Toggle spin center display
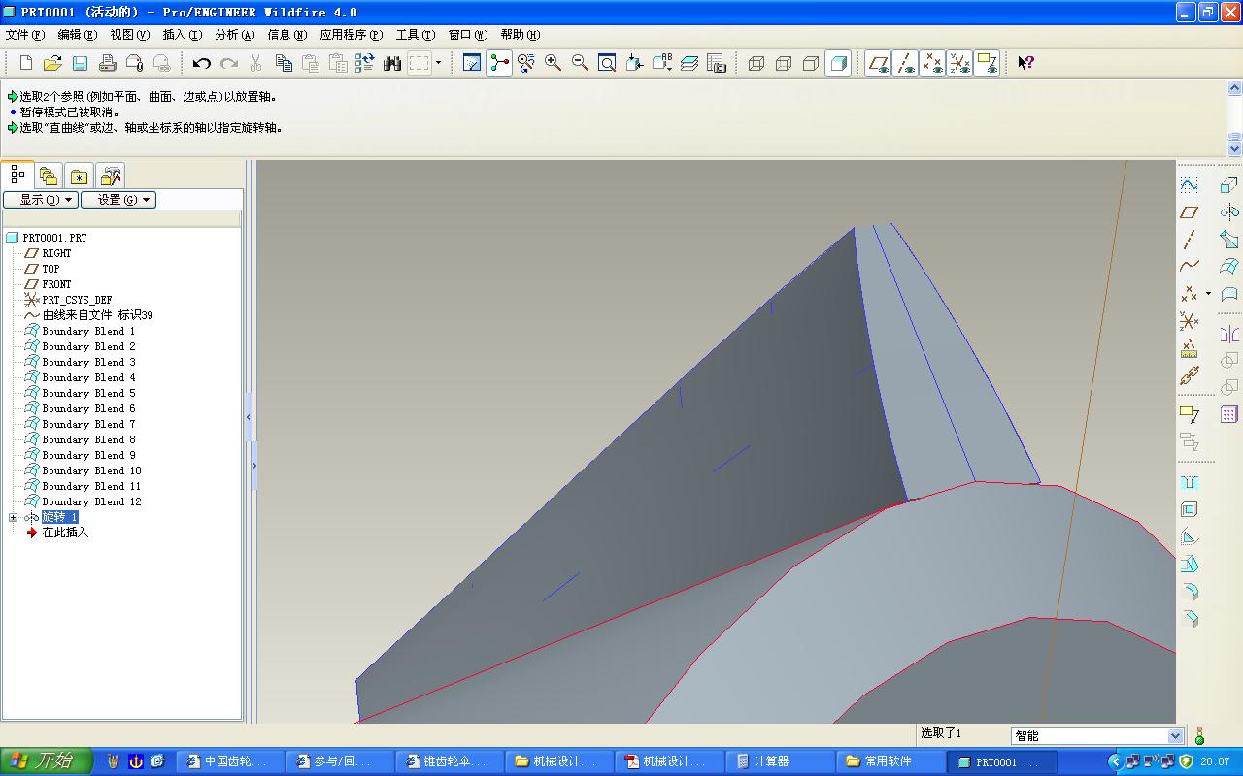 coord(499,63)
